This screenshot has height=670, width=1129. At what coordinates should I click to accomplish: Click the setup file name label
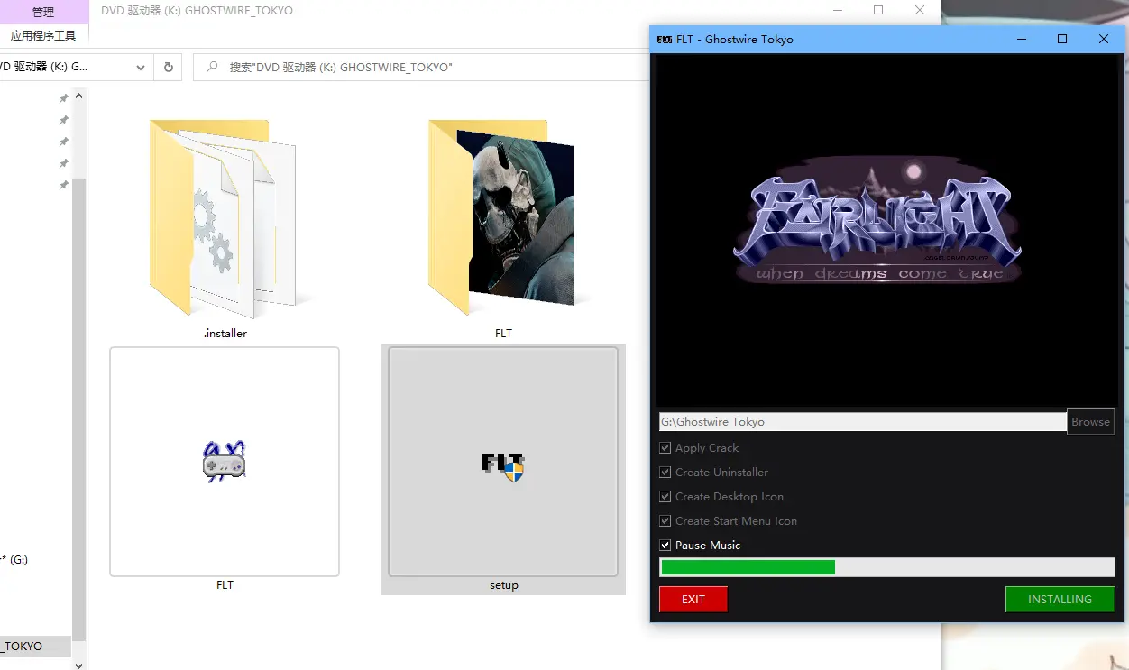pyautogui.click(x=503, y=585)
